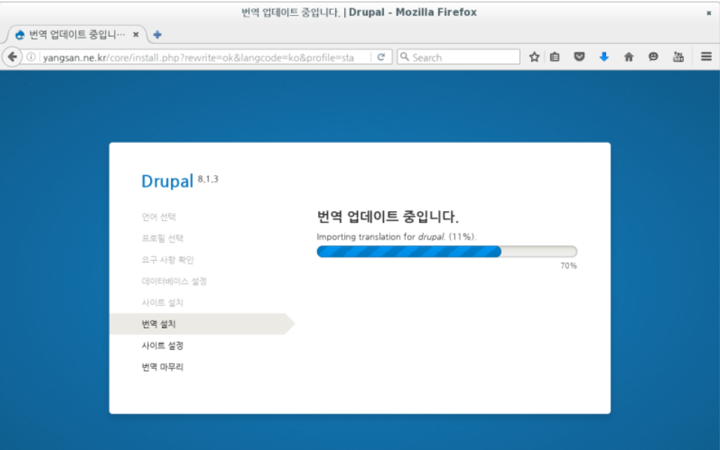
Task: Select the Drupal translation update tab
Action: pos(76,34)
